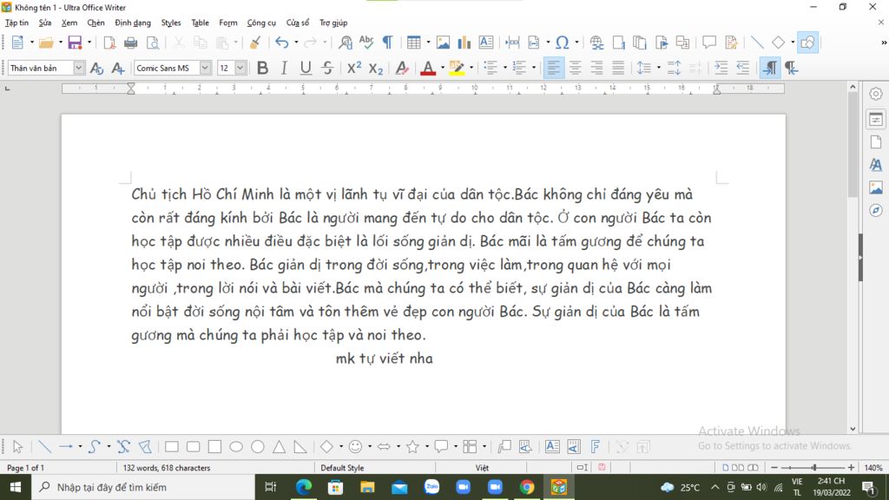Open the Định dạng menu
Viewport: 889px width, 500px height.
click(x=133, y=23)
